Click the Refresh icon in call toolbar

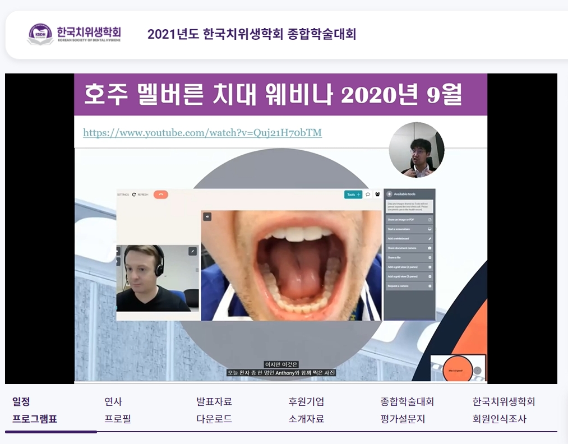click(x=135, y=195)
